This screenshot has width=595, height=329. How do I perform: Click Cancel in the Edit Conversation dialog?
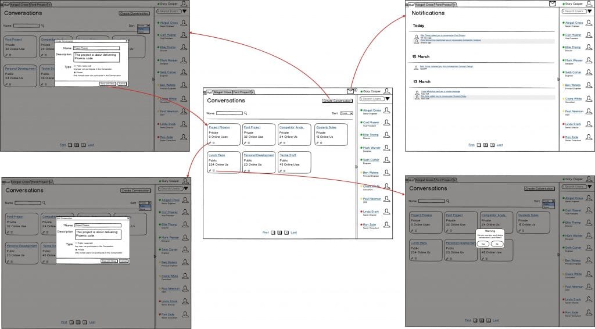[x=124, y=261]
